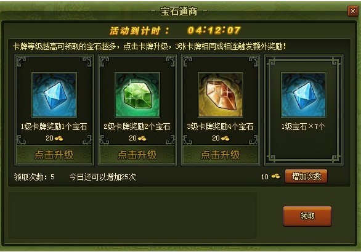The image size is (361, 252).
Task: Click the blue gem reward icon in 1级宝石×7个 panel
Action: pos(304,95)
